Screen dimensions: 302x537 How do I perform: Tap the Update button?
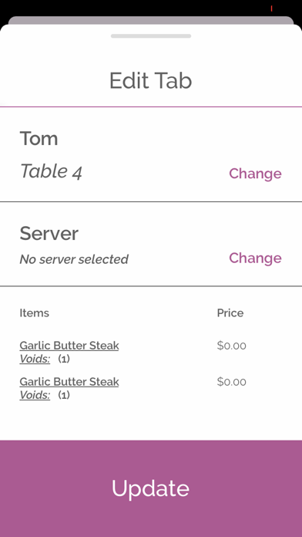(x=151, y=488)
